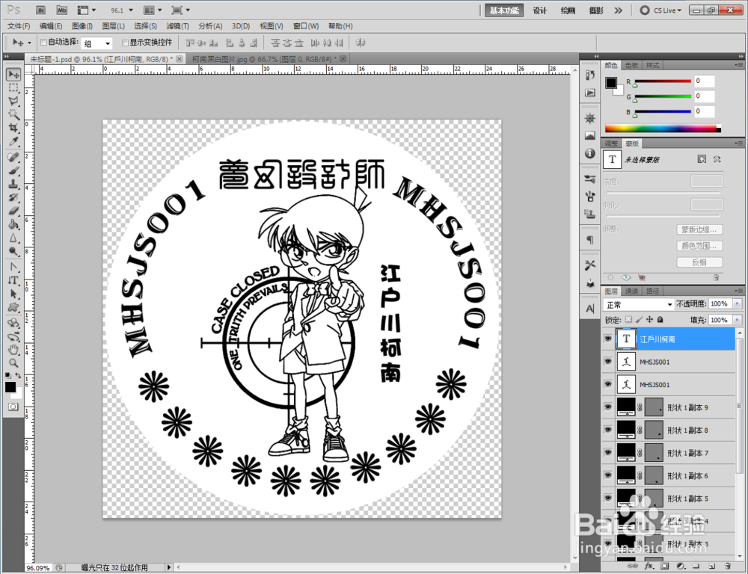Hide the first MHSJS001 layer
This screenshot has height=574, width=748.
(x=607, y=362)
